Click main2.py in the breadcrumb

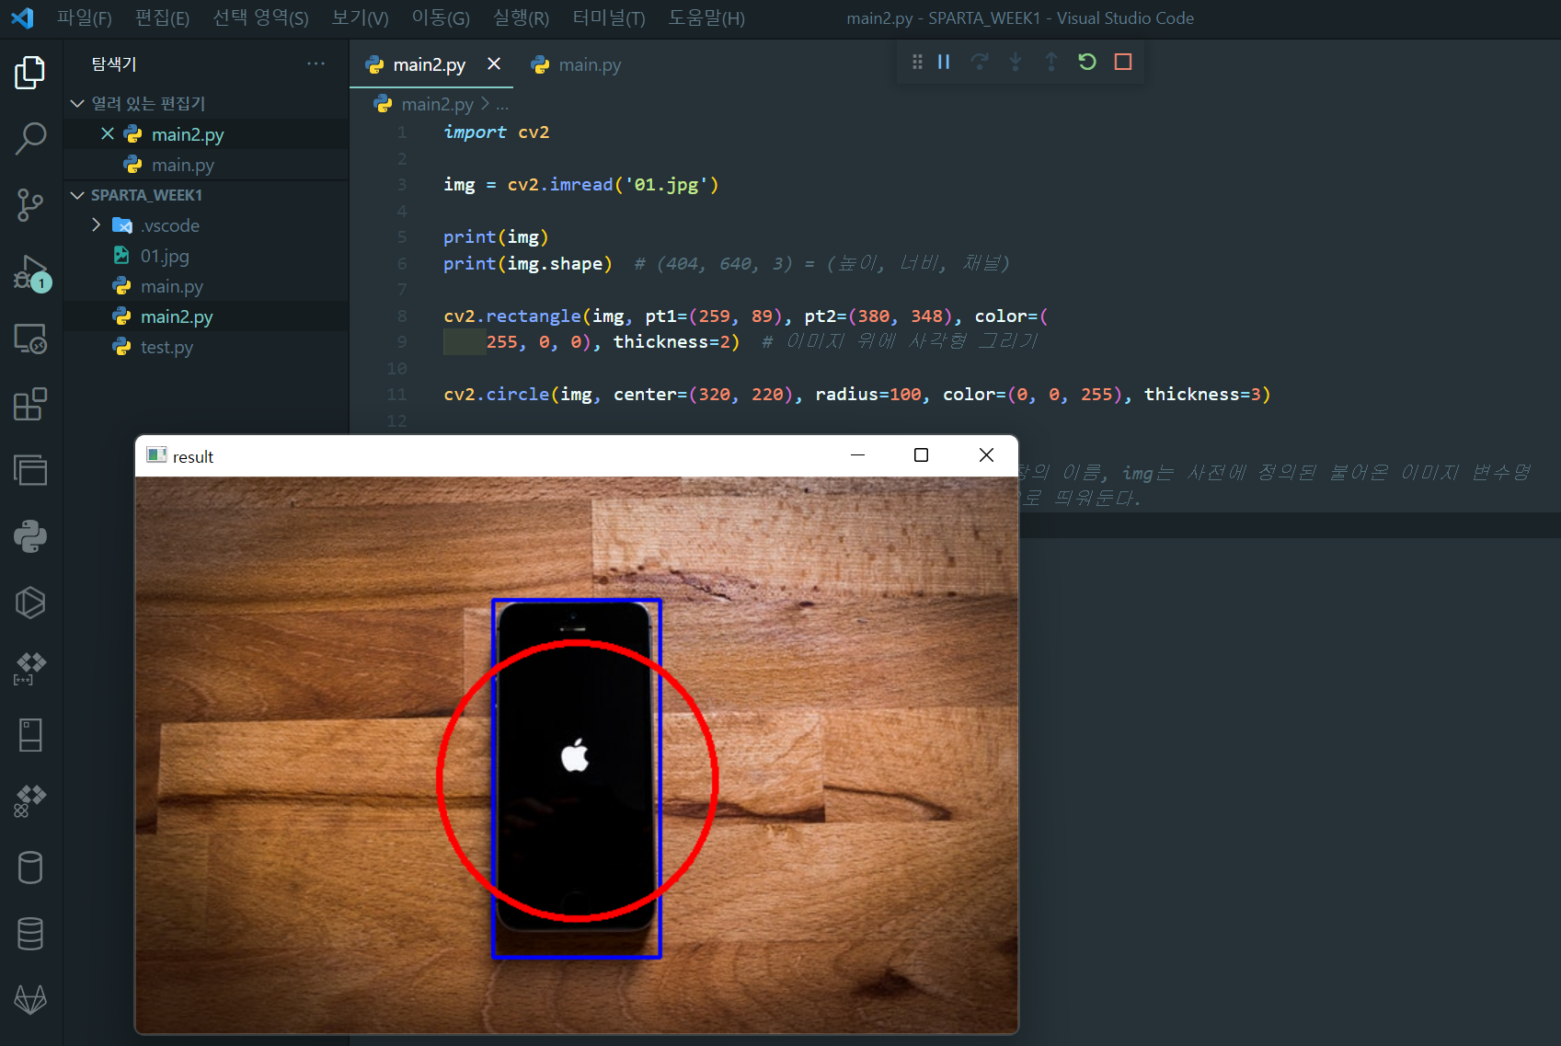437,104
